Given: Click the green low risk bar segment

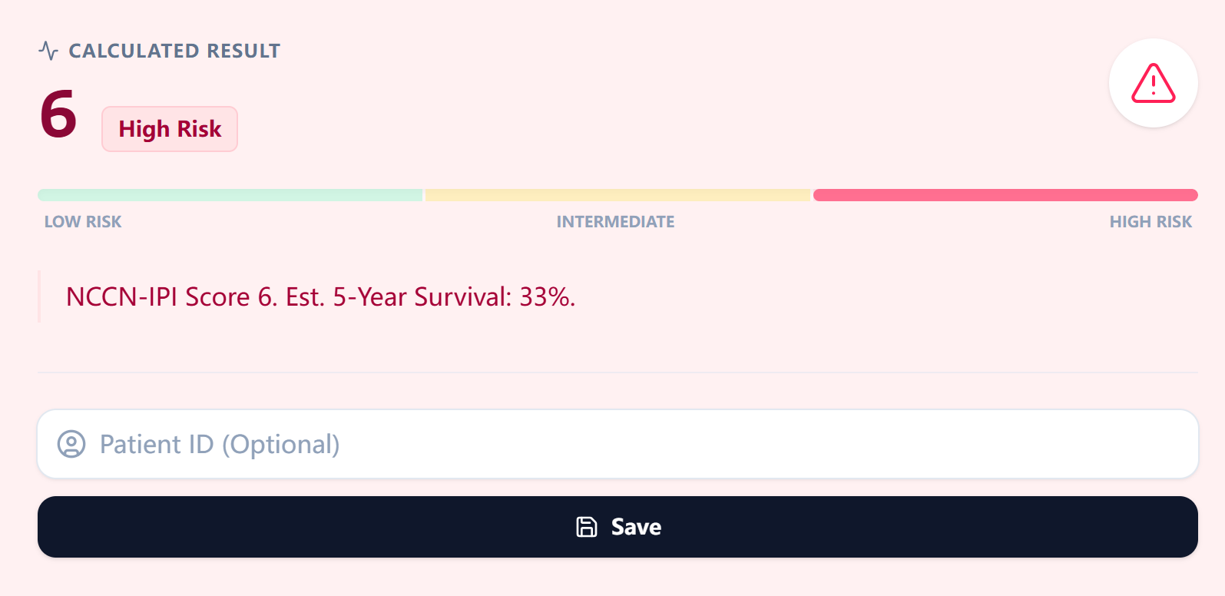Looking at the screenshot, I should (230, 195).
